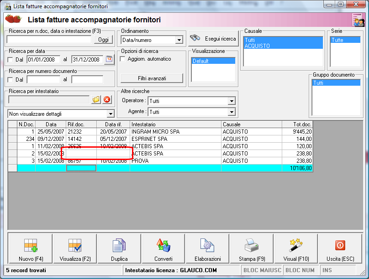
Task: Click the Rif.doc. column header
Action: (x=81, y=124)
